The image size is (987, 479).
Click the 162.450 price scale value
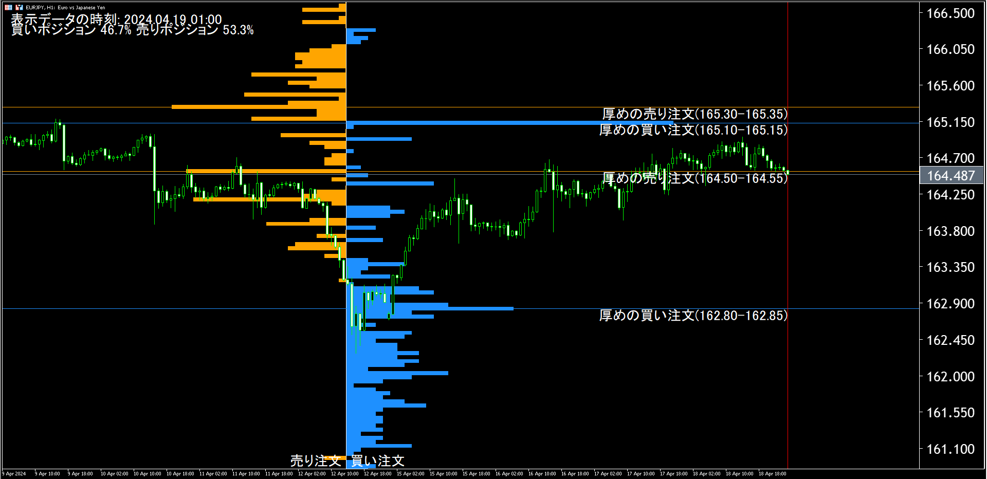click(x=951, y=340)
